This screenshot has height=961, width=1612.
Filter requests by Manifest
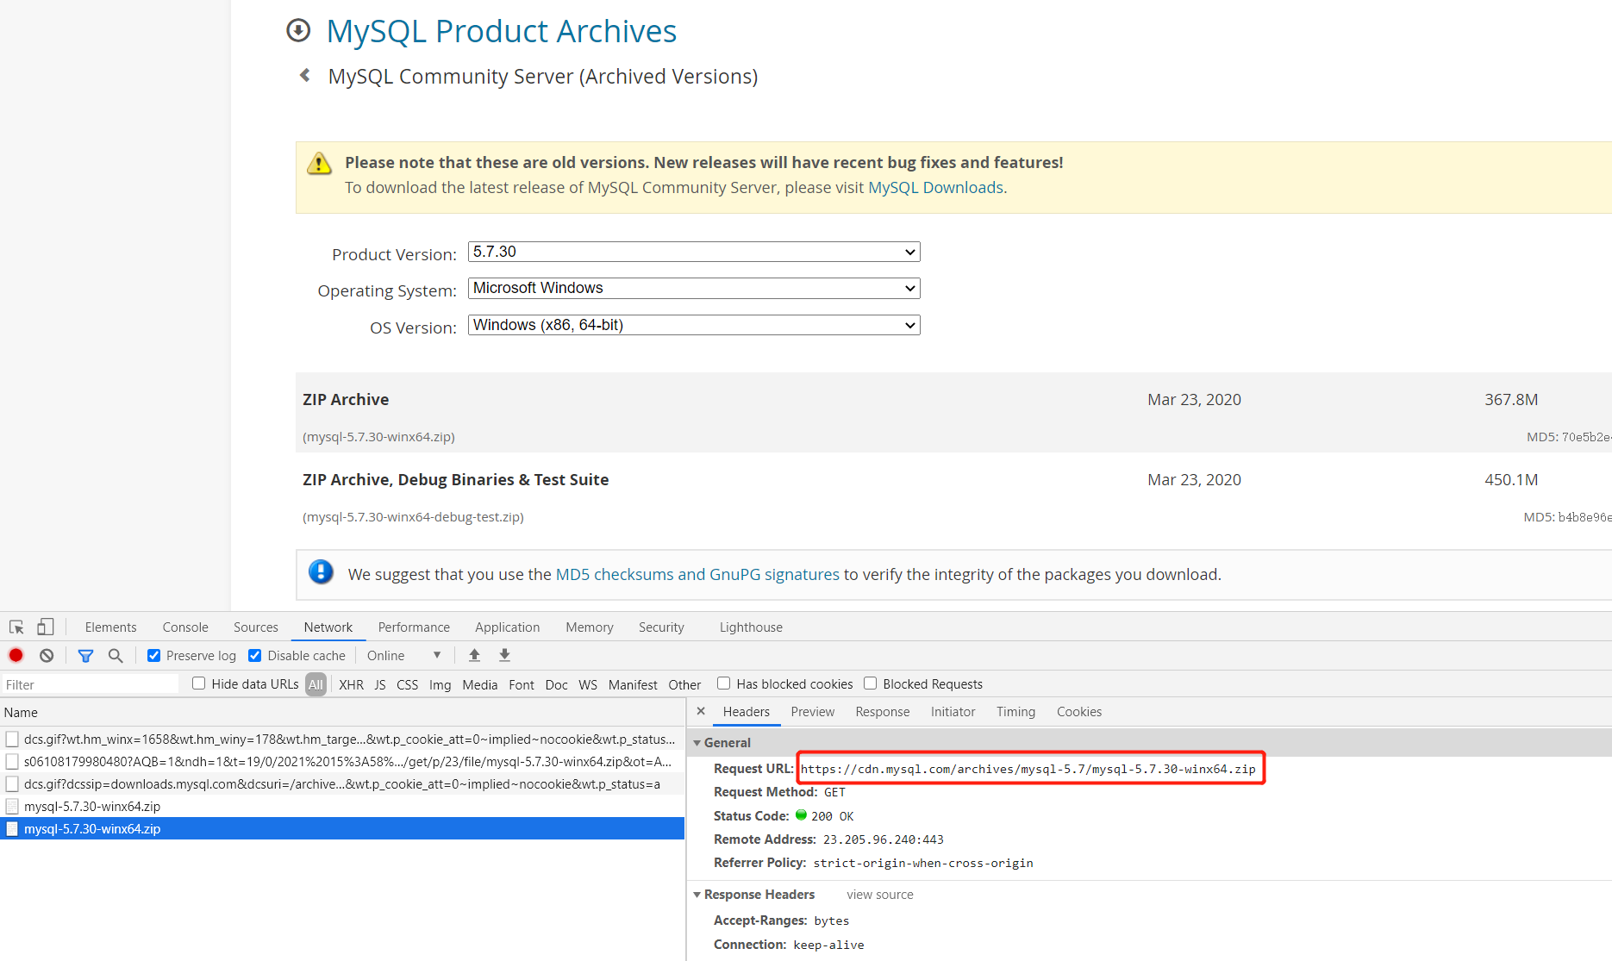click(x=633, y=684)
